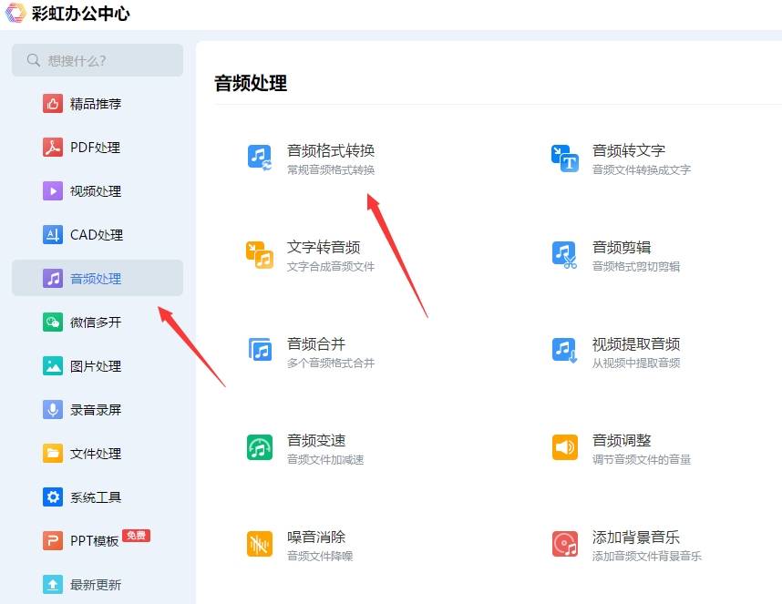Open 精品推荐 in the sidebar
This screenshot has height=604, width=782.
click(x=96, y=104)
